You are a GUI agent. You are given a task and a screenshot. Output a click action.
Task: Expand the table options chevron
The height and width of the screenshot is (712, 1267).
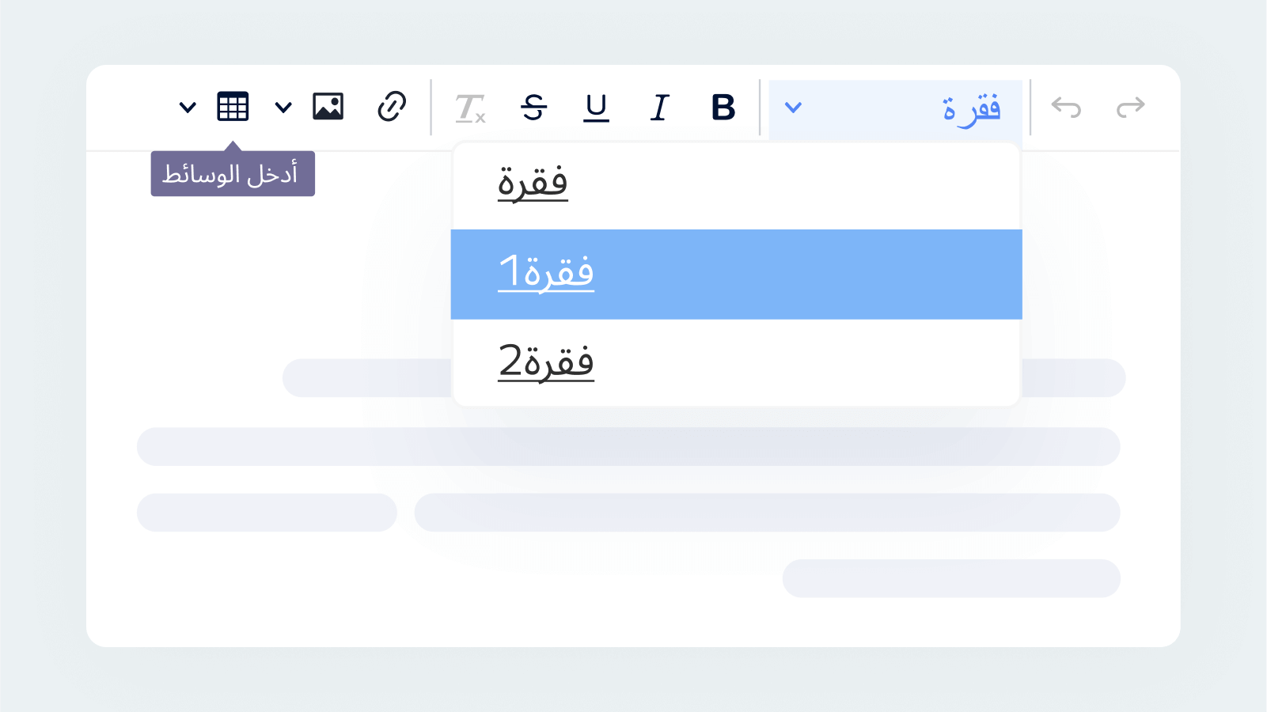pos(188,107)
